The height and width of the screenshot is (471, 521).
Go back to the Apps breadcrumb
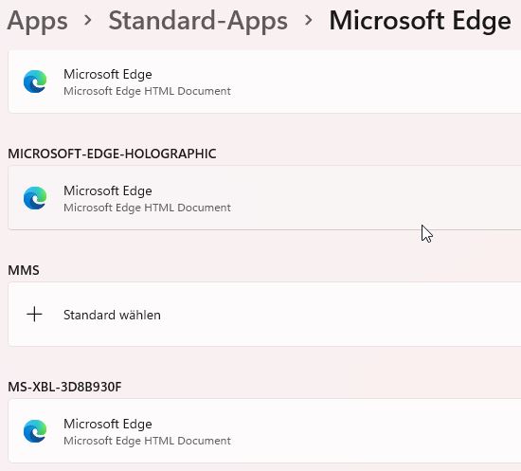pyautogui.click(x=37, y=21)
